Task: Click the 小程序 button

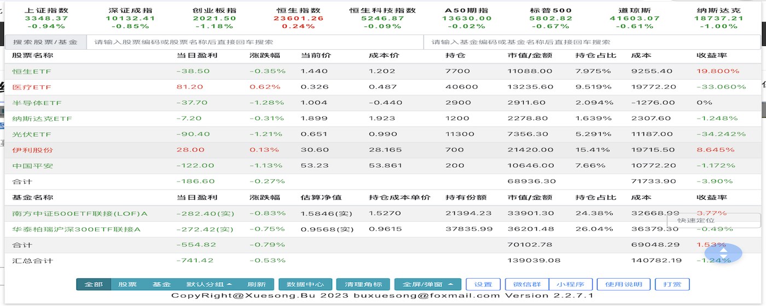Action: tap(570, 284)
